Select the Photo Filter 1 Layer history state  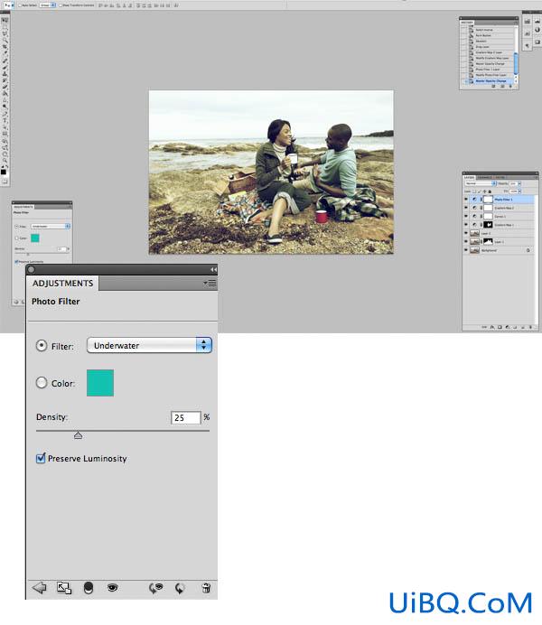coord(488,70)
